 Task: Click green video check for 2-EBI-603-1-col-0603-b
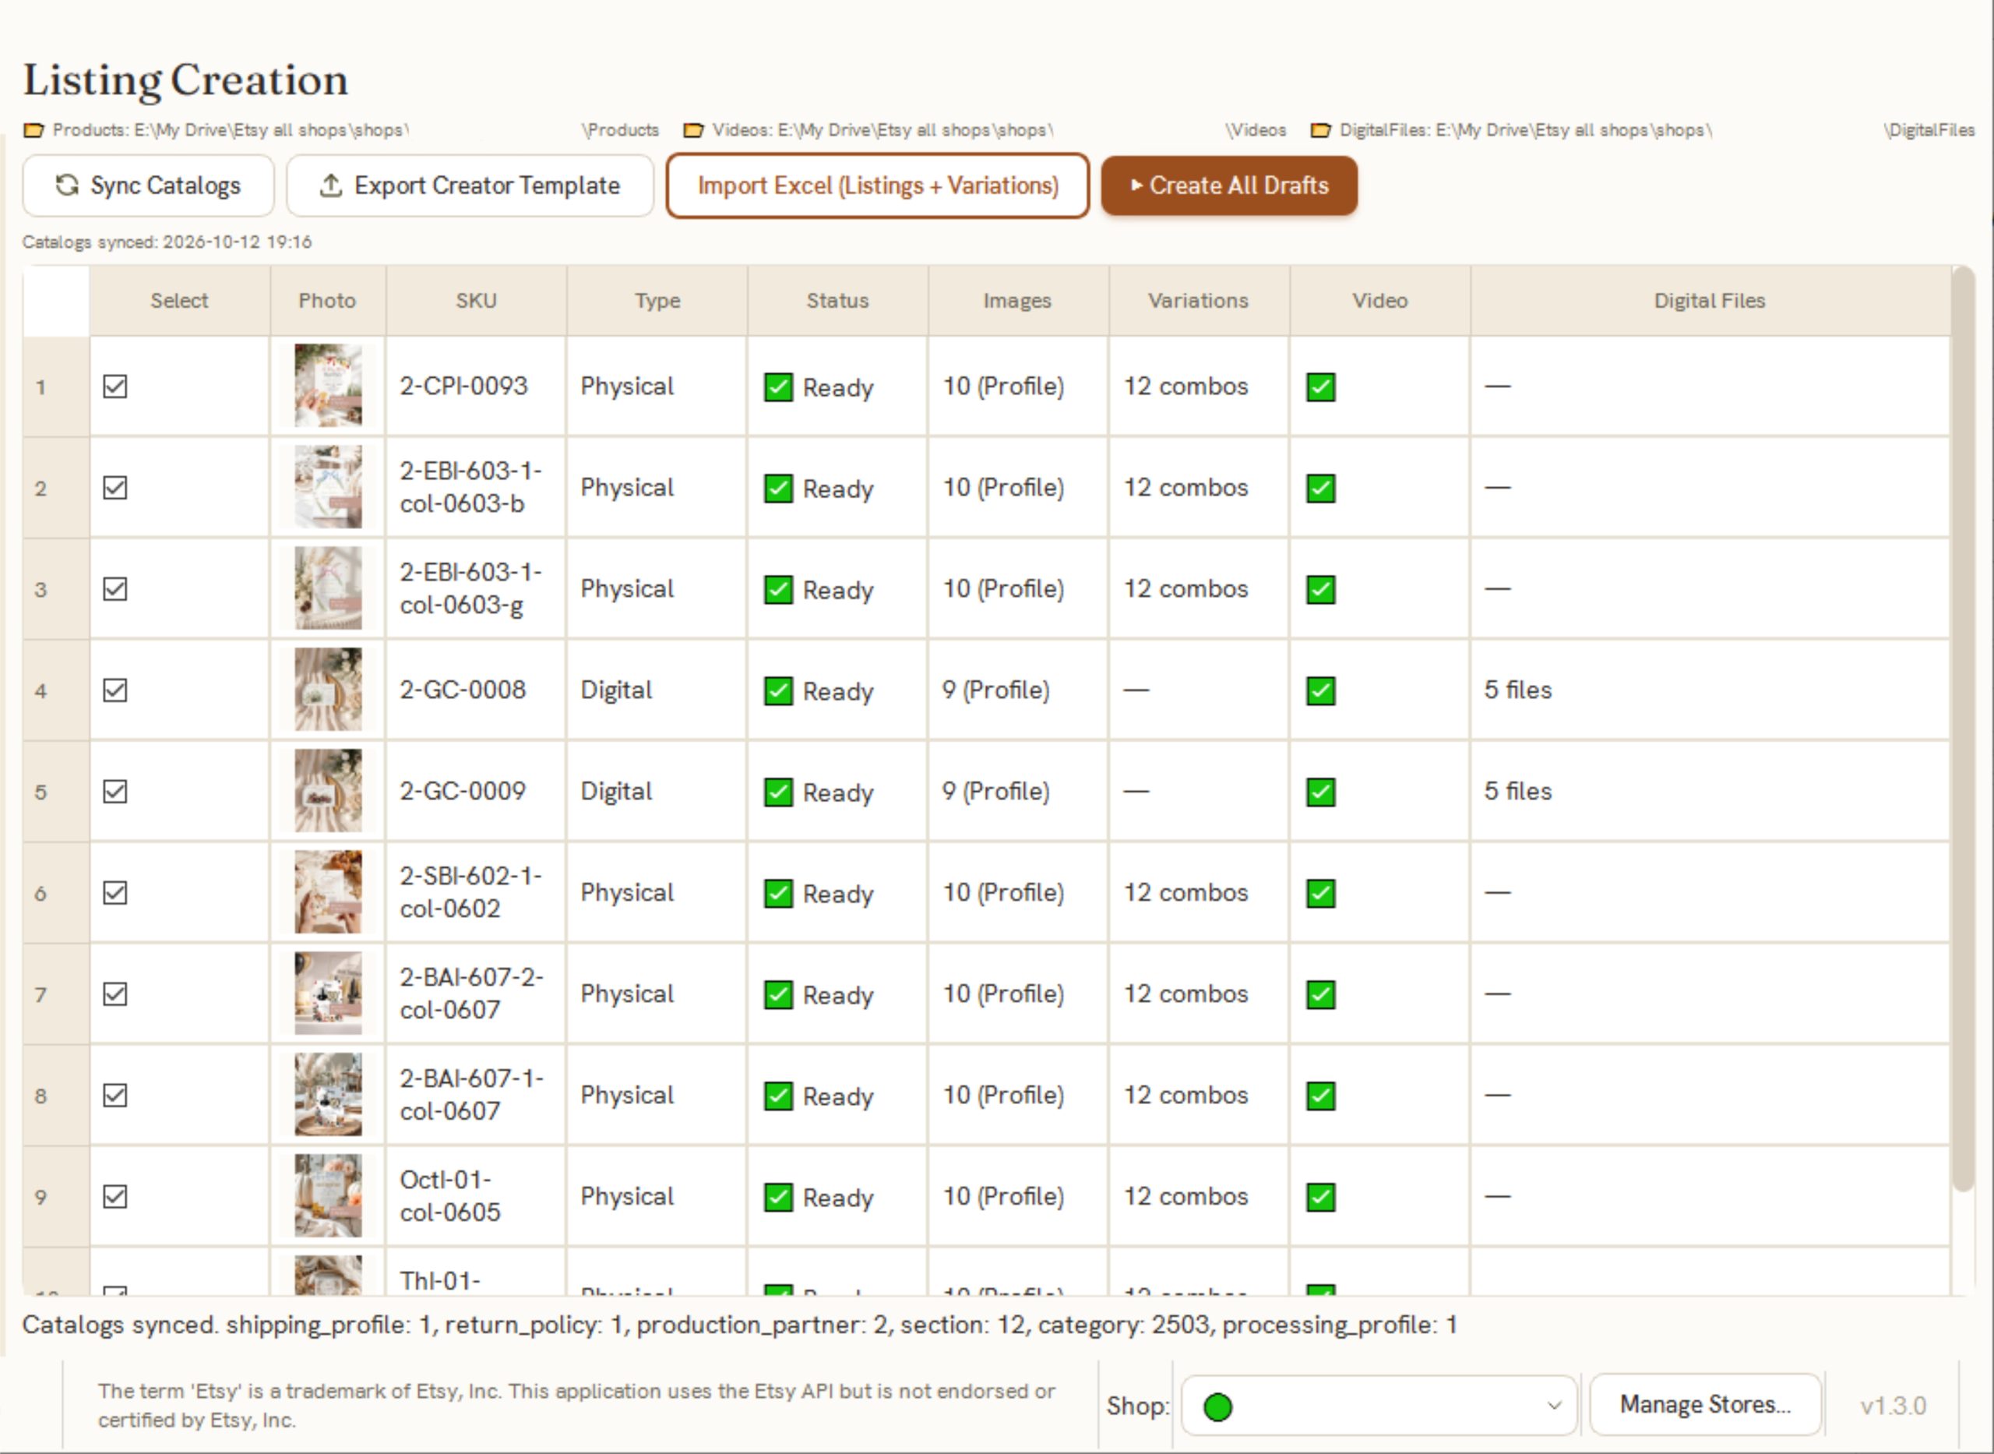point(1321,489)
